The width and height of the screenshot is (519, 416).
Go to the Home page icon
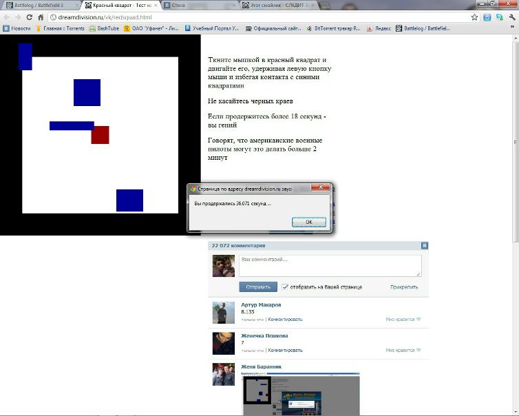[x=41, y=17]
